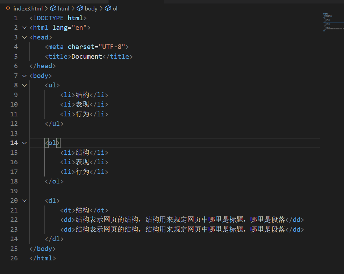Select the ol breadcrumb segment
Screen dimensions: 344x274
pos(115,8)
